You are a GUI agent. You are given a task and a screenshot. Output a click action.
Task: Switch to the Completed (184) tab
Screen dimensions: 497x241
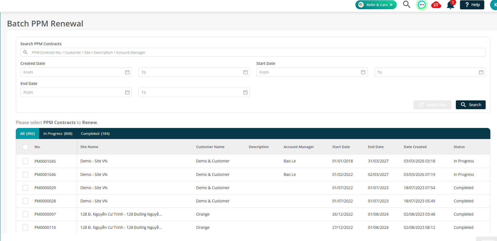point(95,133)
